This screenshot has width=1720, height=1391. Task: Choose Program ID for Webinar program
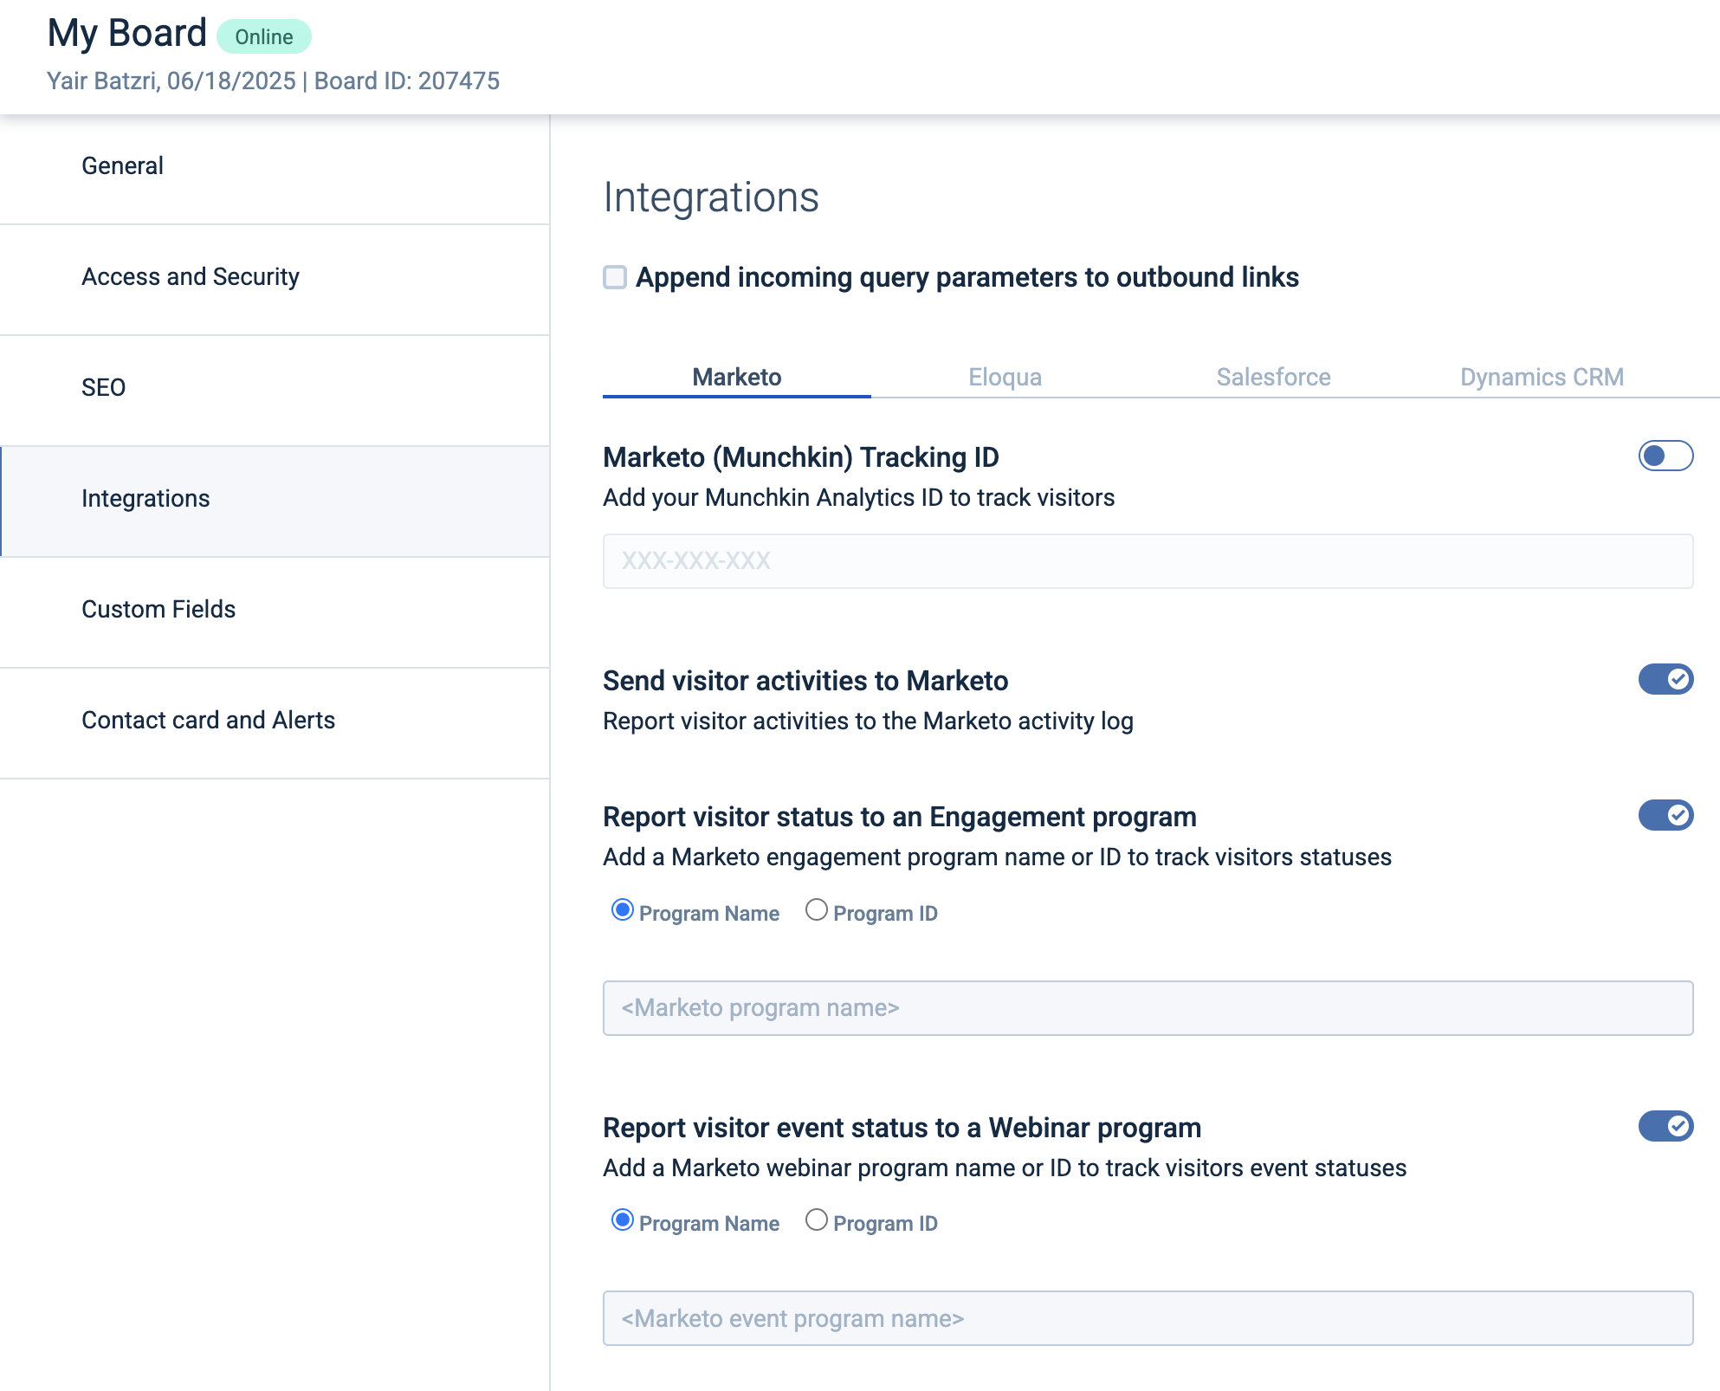click(816, 1220)
